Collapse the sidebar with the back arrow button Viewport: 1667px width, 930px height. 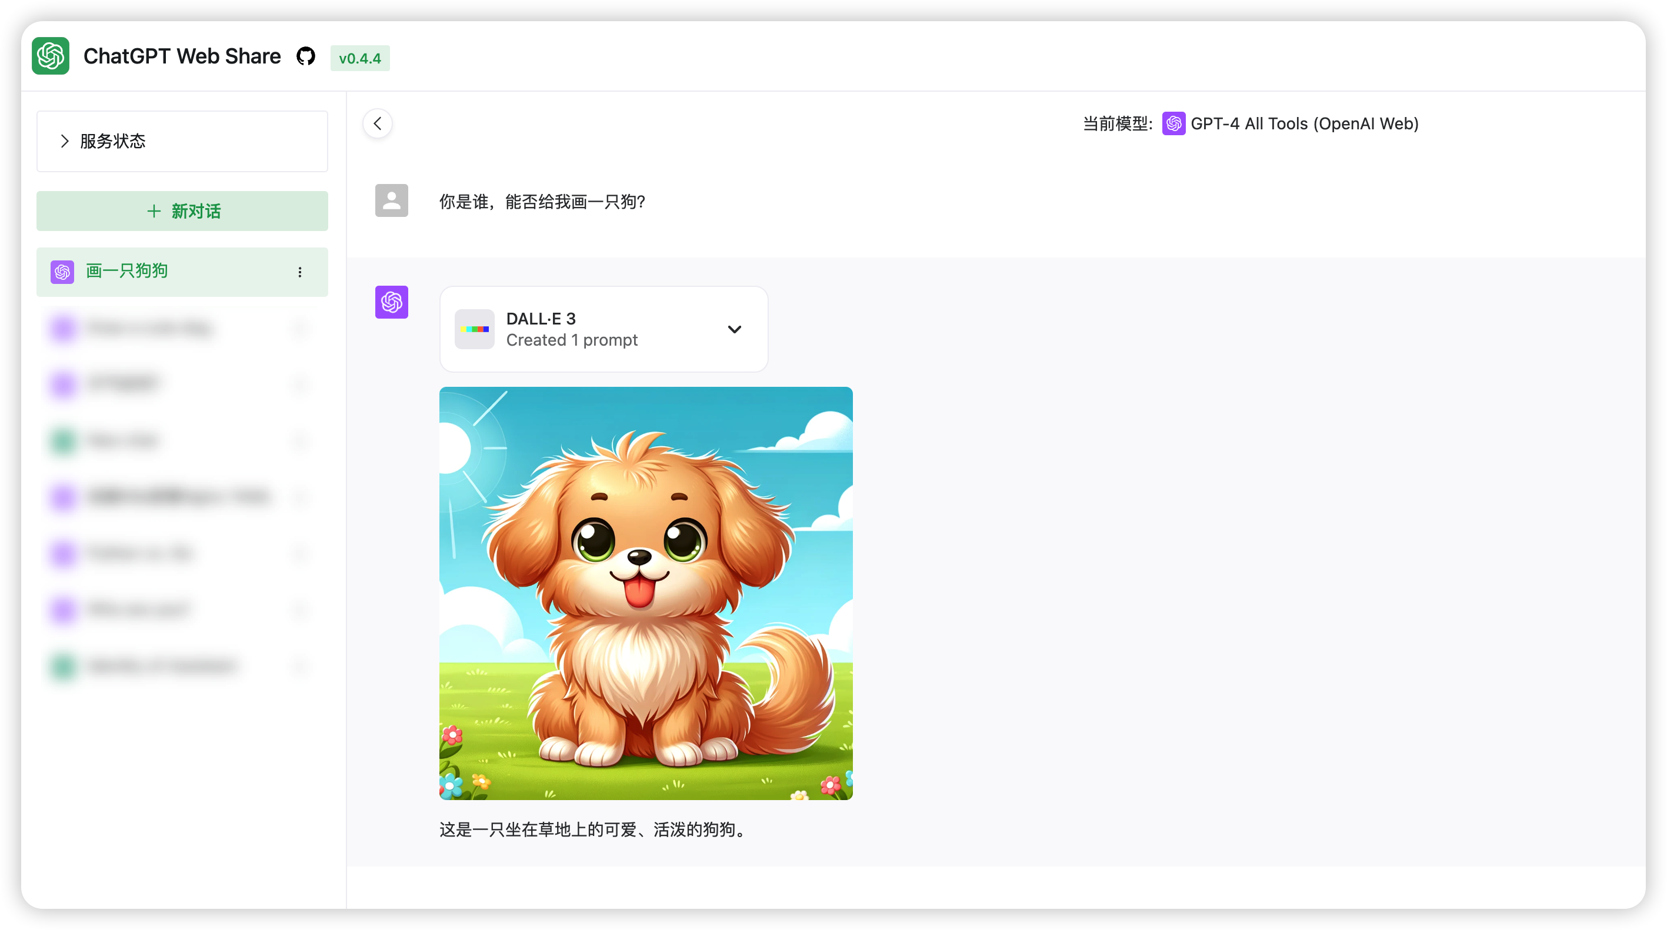pyautogui.click(x=377, y=123)
